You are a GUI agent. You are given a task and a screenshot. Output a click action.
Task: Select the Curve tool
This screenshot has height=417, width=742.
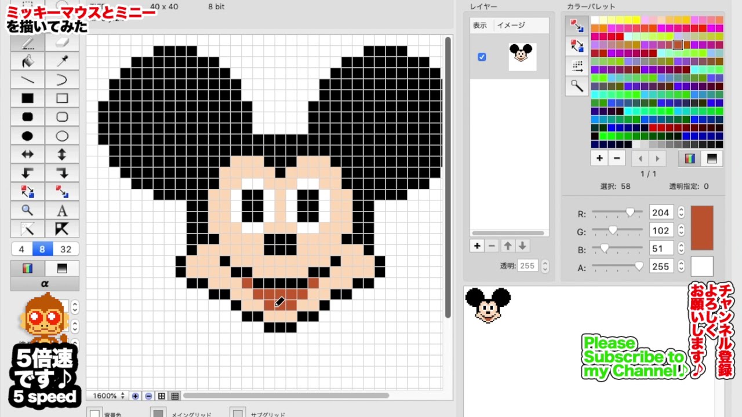[x=62, y=80]
